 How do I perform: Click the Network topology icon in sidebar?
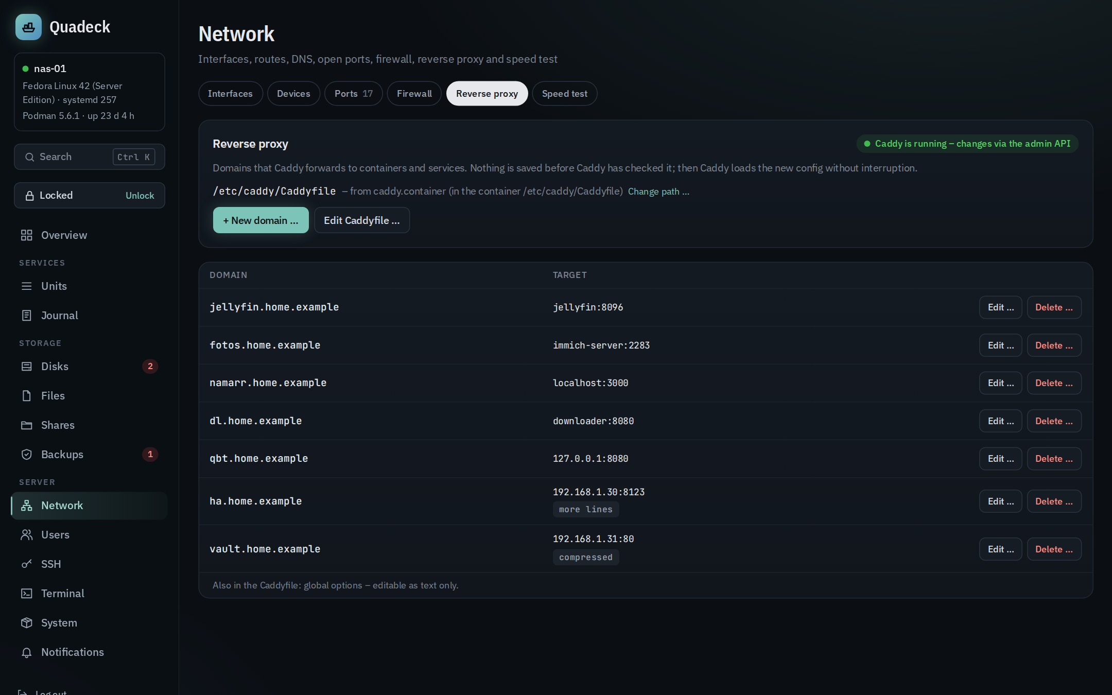[x=27, y=506]
